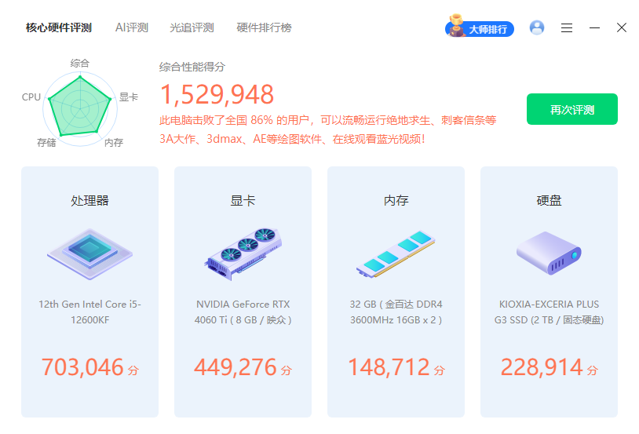Click the graphics card illustration
Image resolution: width=639 pixels, height=434 pixels.
243,253
